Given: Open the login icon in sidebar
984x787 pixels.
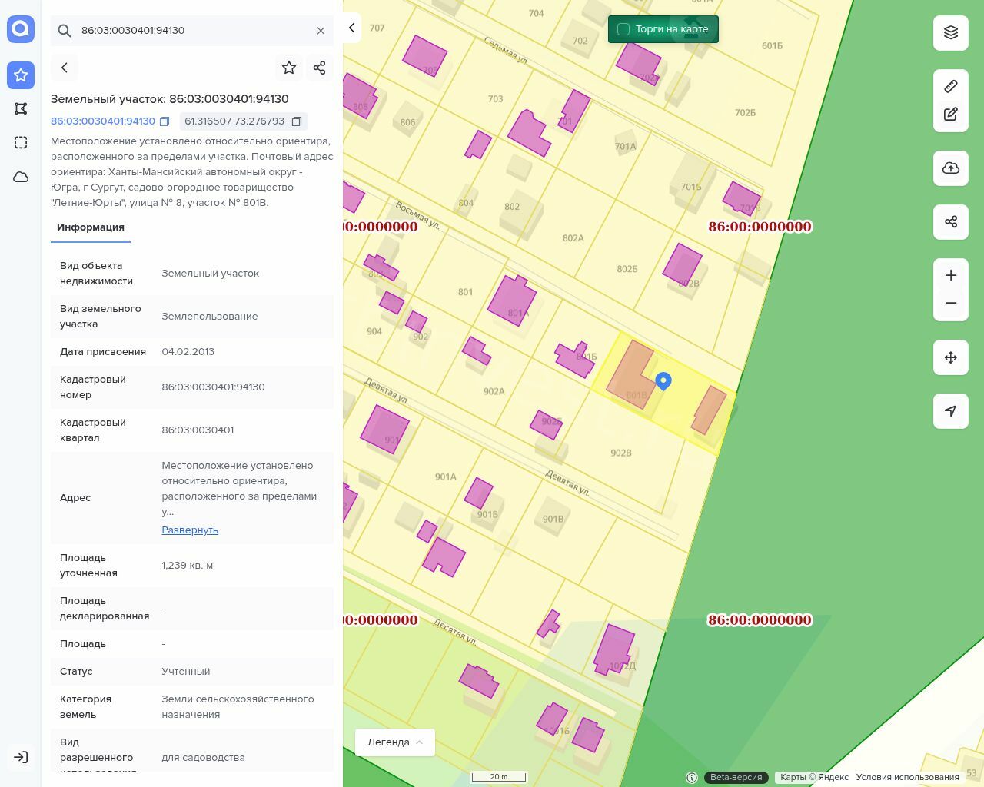Looking at the screenshot, I should click(x=21, y=757).
